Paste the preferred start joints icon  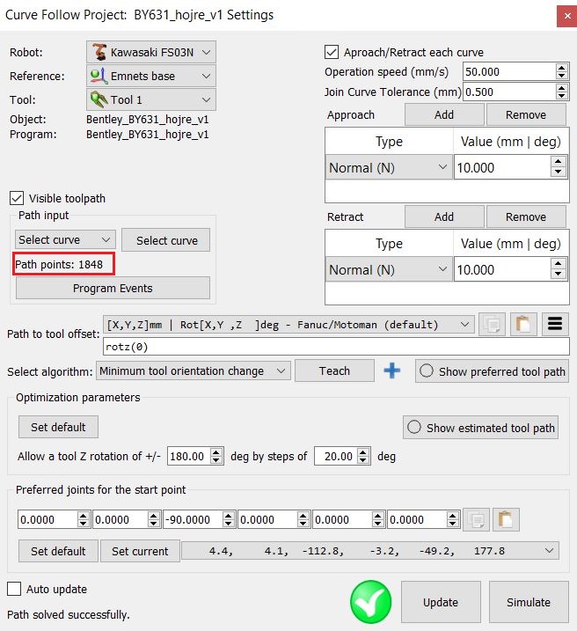506,519
